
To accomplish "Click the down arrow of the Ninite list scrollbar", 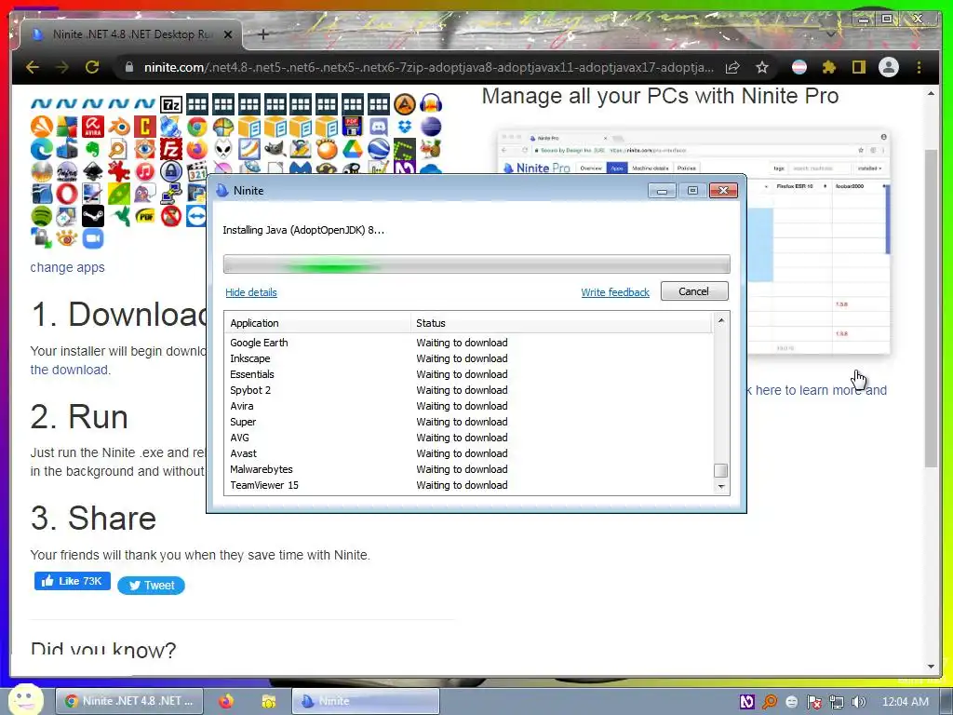I will pyautogui.click(x=721, y=486).
